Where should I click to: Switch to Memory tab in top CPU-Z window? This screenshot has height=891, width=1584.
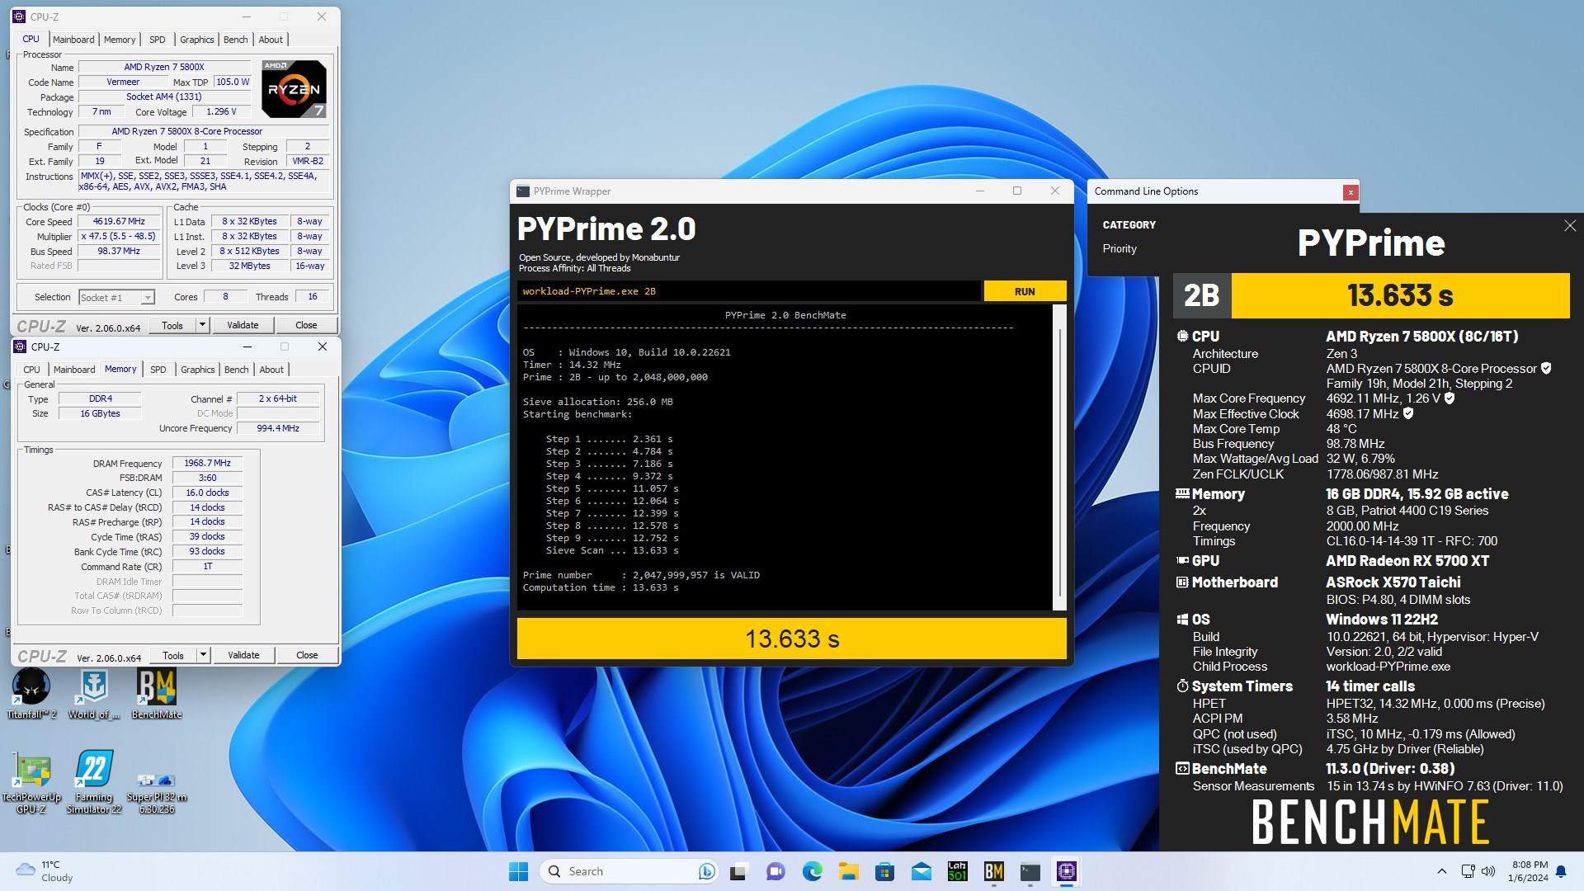[120, 40]
